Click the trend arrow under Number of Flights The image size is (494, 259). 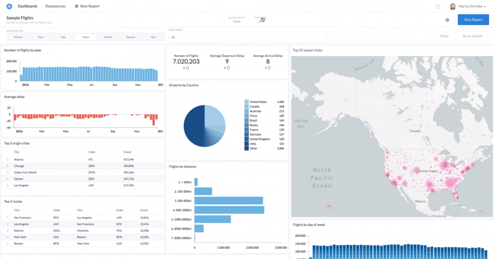click(x=184, y=68)
